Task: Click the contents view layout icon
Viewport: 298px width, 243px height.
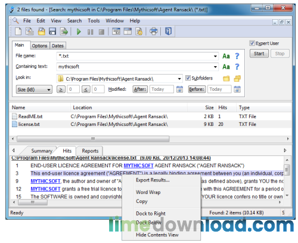Action: (x=116, y=32)
